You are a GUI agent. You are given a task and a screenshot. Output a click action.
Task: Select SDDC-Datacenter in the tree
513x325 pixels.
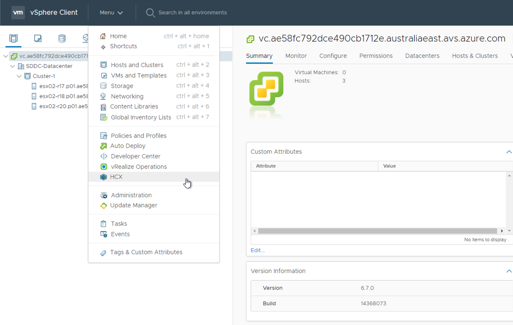tap(49, 66)
